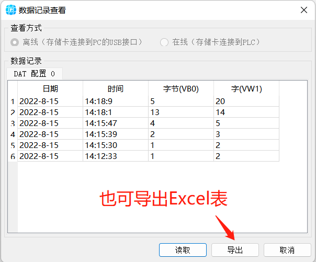Select row header 1
Image resolution: width=316 pixels, height=262 pixels.
tap(13, 101)
